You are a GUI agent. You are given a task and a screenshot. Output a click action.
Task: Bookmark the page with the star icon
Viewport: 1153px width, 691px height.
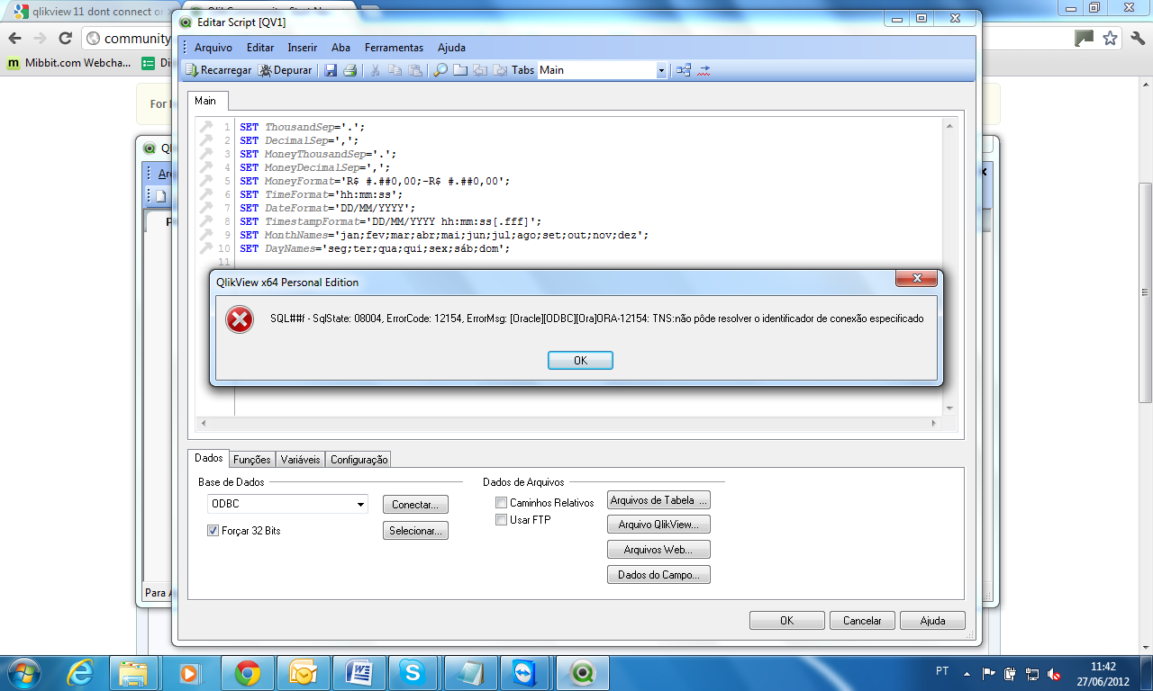pos(1111,38)
